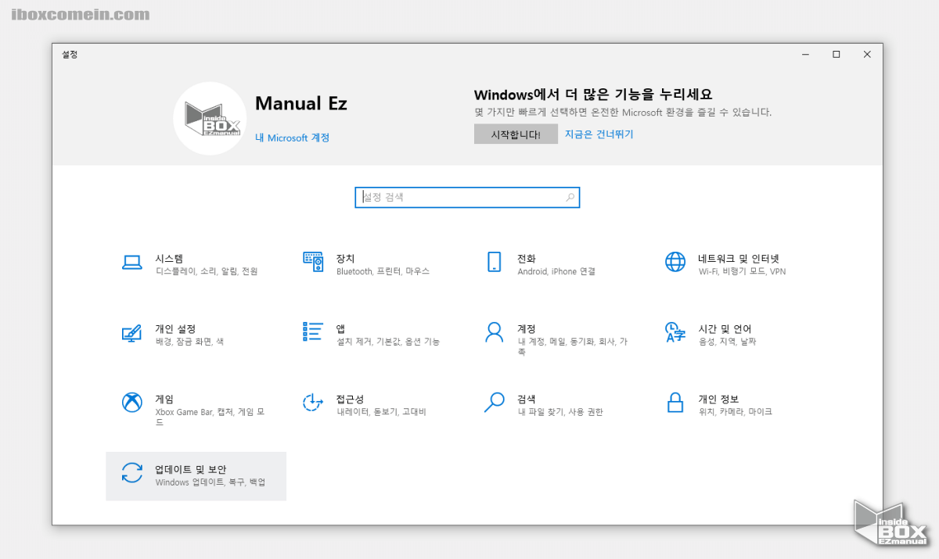Click the search magnifier in the search box
The width and height of the screenshot is (939, 559).
click(x=569, y=197)
